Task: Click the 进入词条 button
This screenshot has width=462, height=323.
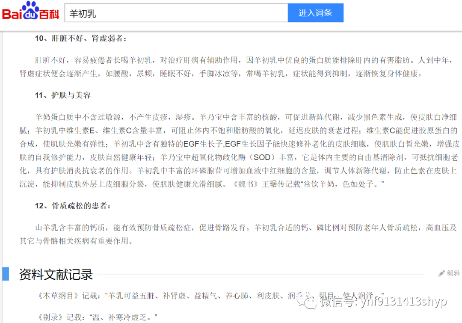Action: (315, 13)
